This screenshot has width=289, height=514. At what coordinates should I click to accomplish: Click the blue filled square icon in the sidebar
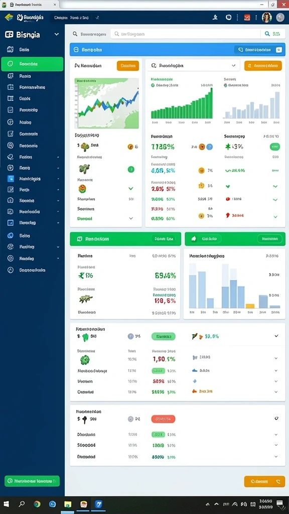point(11,179)
